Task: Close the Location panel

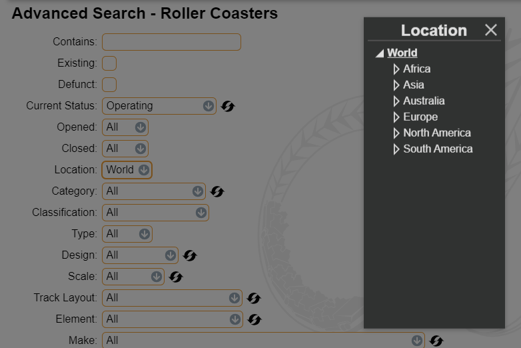Action: 491,30
